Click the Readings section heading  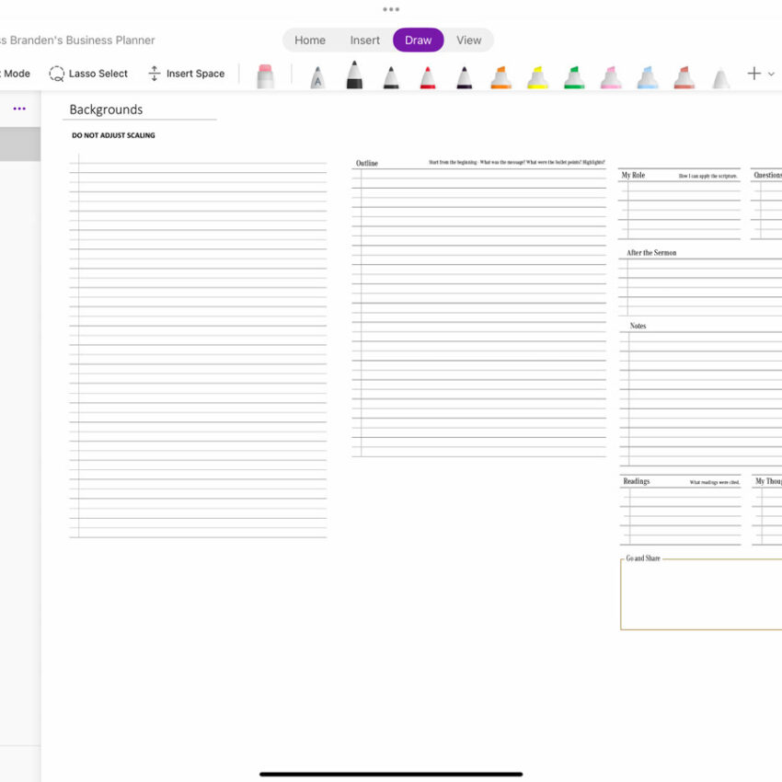(x=637, y=481)
